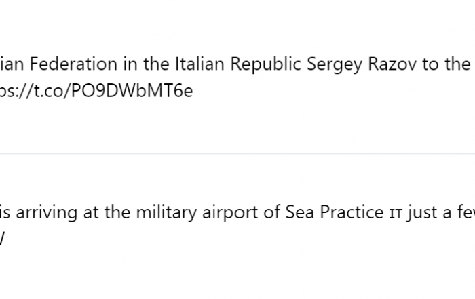
Task: Click the horizontal divider between the tweets
Action: (x=237, y=154)
